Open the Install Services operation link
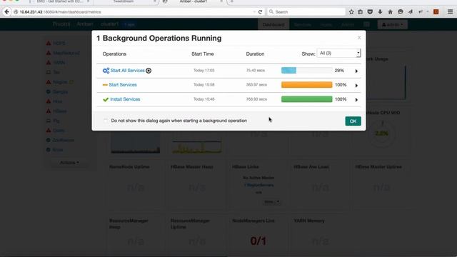This screenshot has height=257, width=457. (x=125, y=99)
